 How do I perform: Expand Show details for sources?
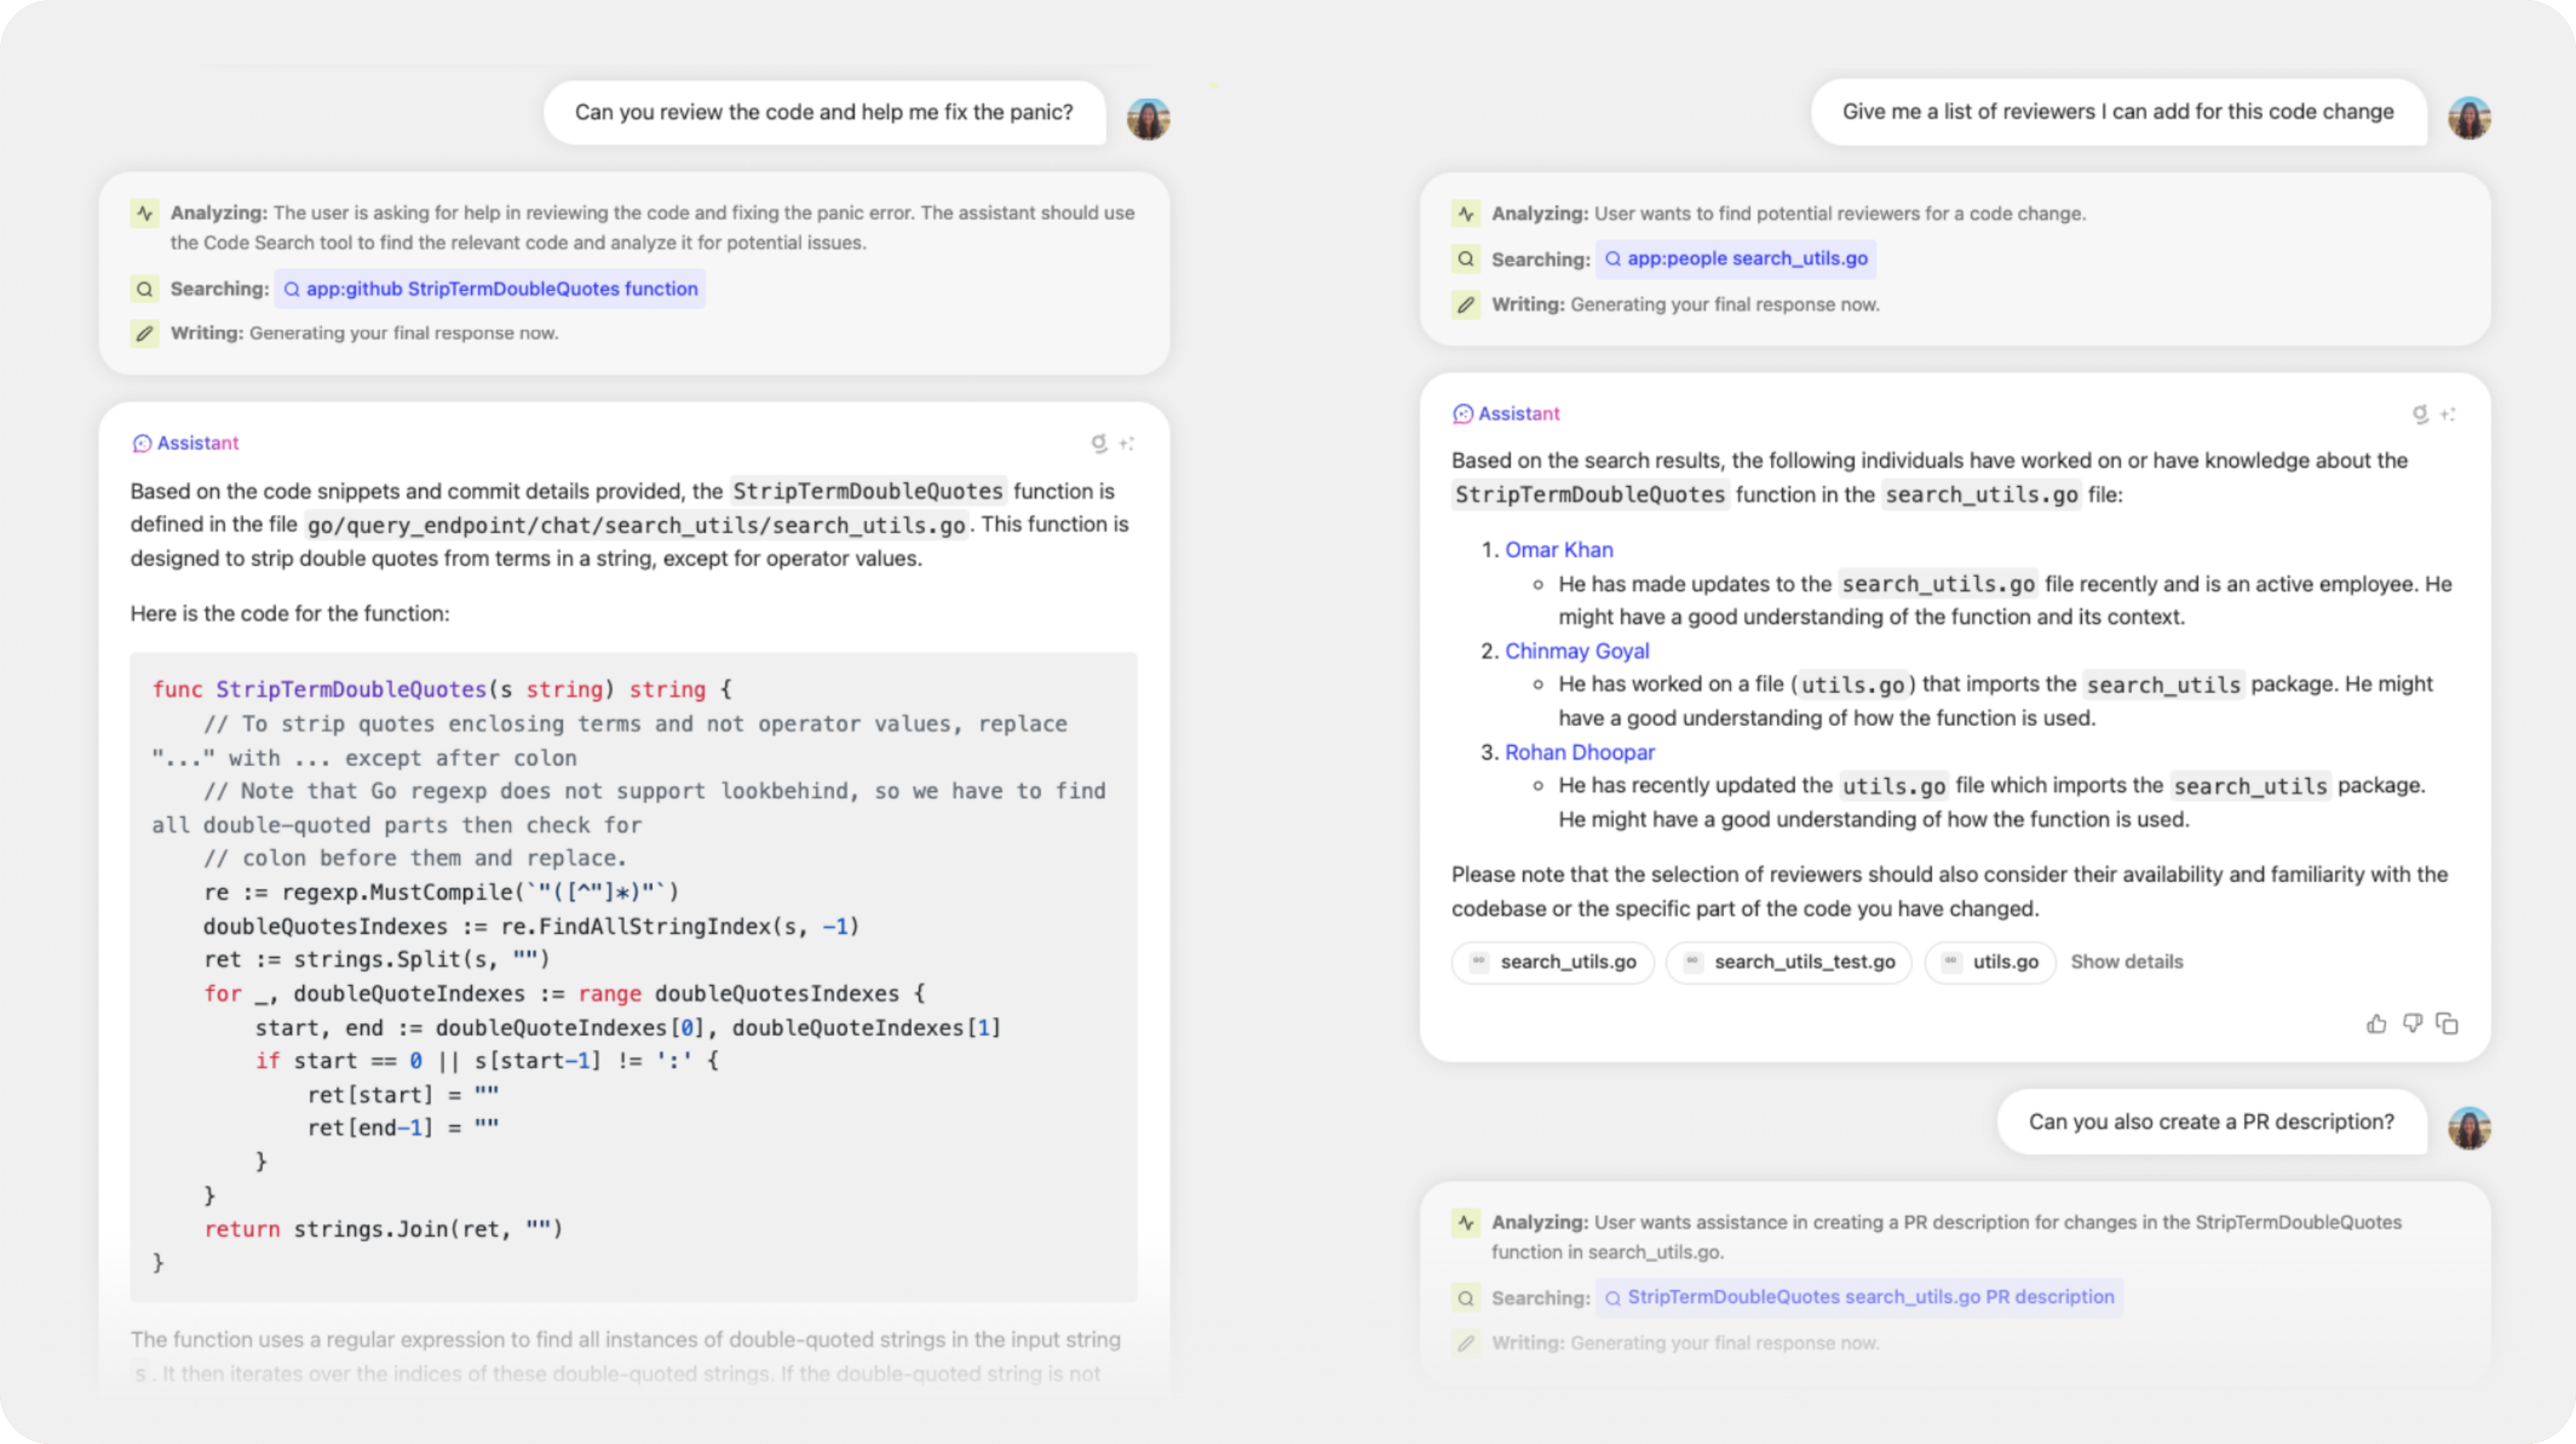coord(2126,961)
